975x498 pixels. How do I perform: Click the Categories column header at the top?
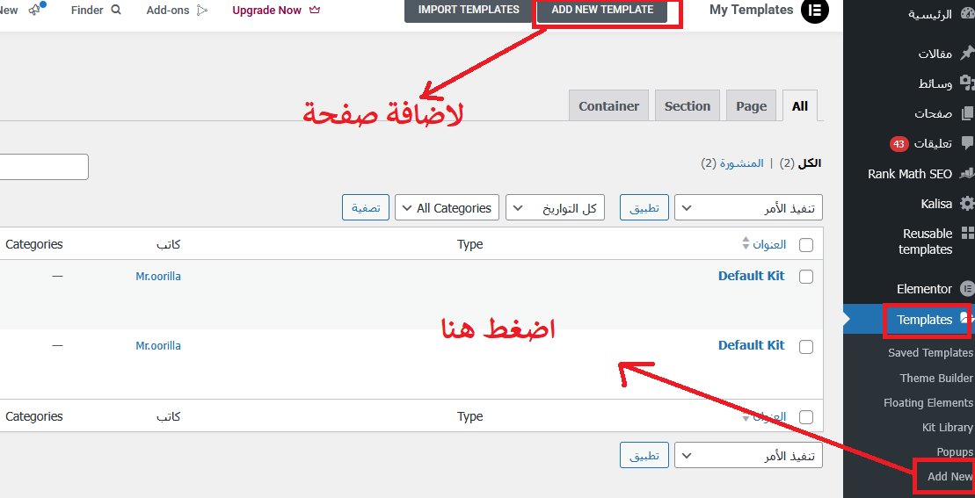tap(34, 244)
